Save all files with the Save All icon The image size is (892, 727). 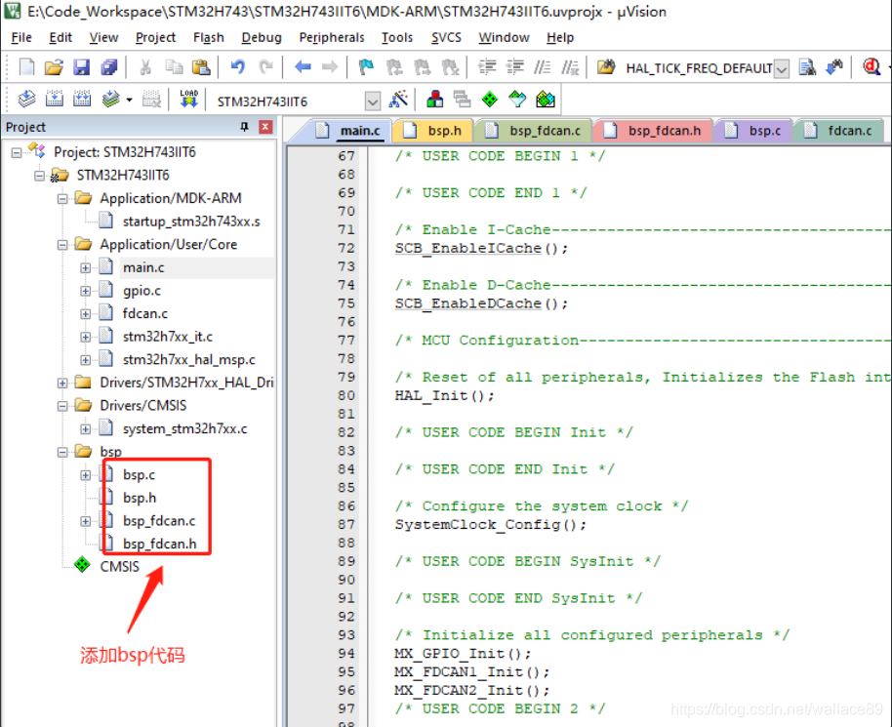pos(108,67)
